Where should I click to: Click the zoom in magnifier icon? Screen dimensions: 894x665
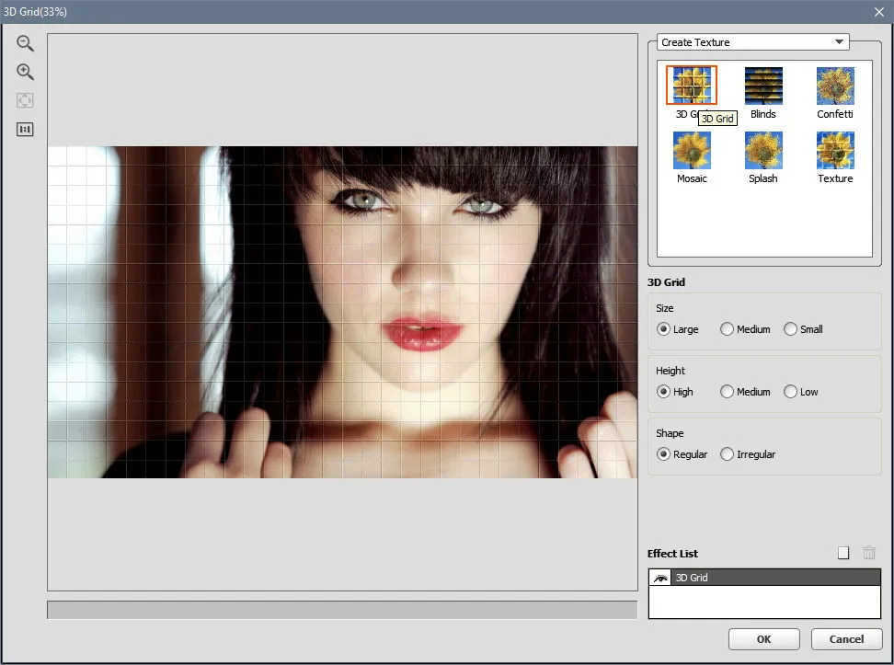tap(25, 72)
